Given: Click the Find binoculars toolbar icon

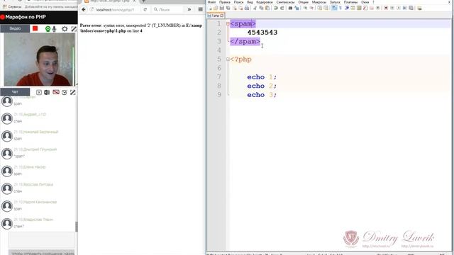Looking at the screenshot, I should click(x=290, y=8).
